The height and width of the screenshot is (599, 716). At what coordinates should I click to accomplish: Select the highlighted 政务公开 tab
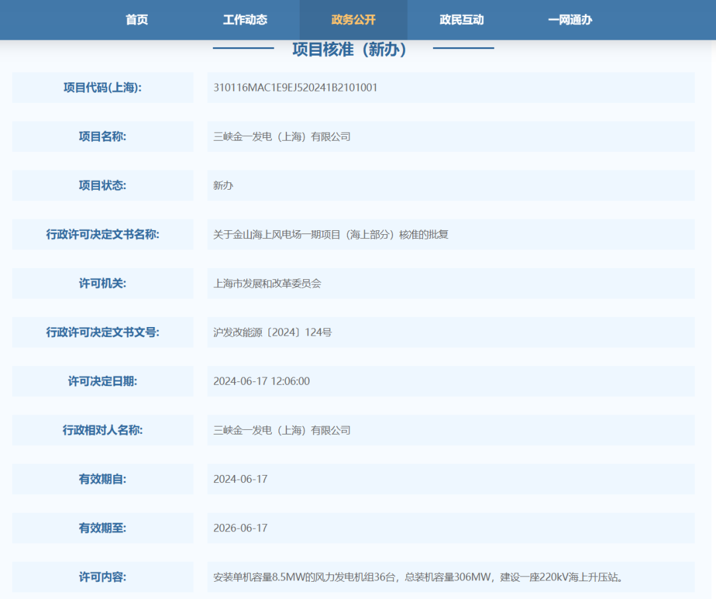coord(353,20)
